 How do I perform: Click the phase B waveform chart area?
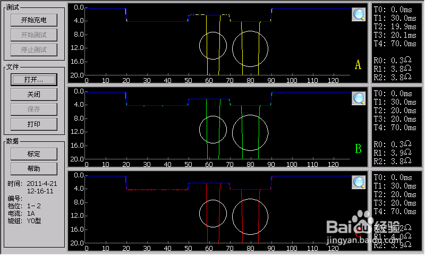tap(218, 127)
